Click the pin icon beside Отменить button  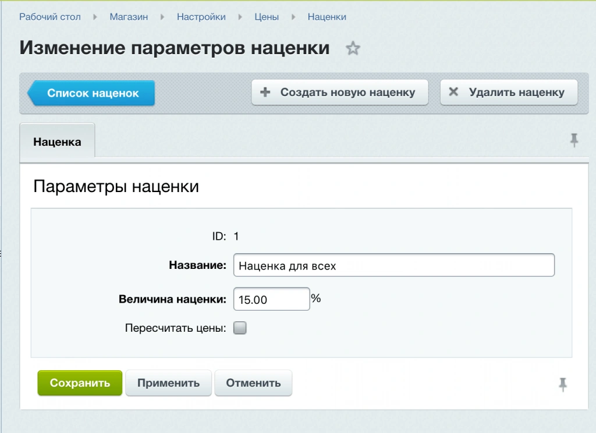[563, 384]
